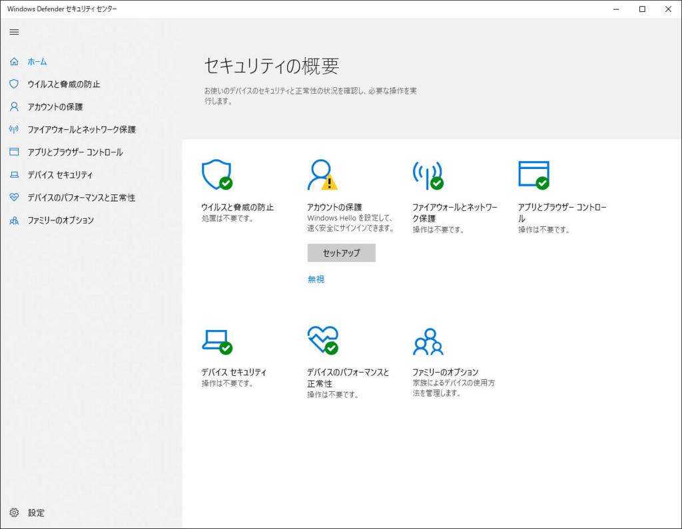This screenshot has height=529, width=682.
Task: Click the shield icon in sidebar
Action: pos(14,84)
